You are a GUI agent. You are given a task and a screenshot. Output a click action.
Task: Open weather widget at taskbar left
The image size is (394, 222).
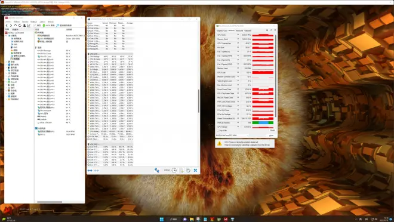9,219
